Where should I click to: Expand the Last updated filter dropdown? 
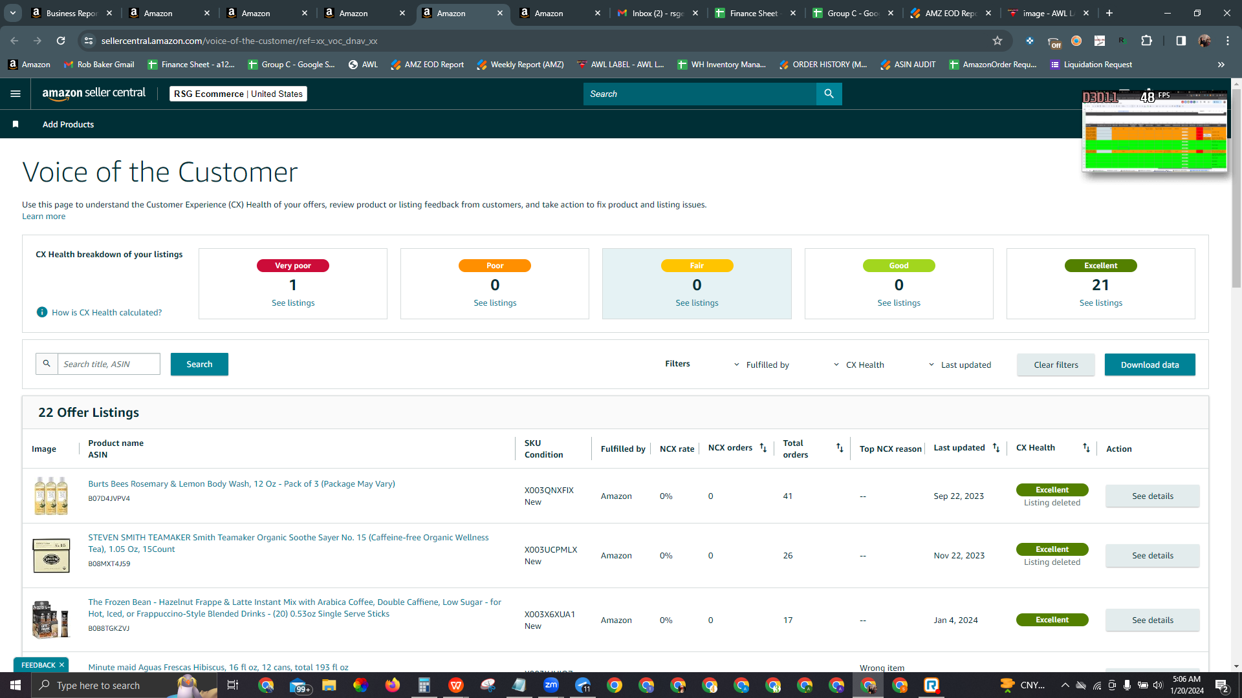click(960, 365)
